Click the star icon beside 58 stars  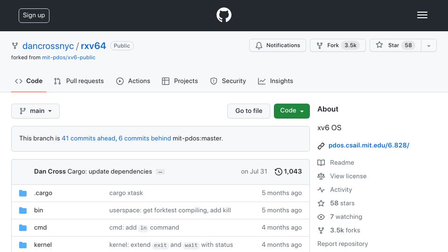(x=321, y=203)
